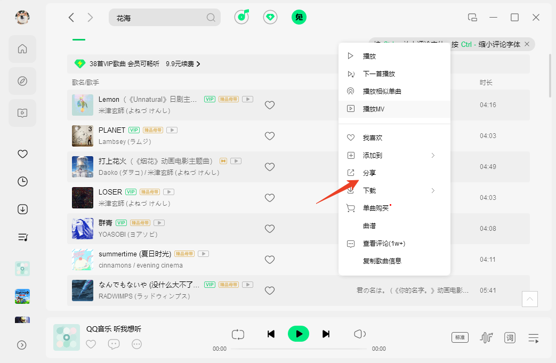Screen dimensions: 556x363
Task: Click the search field containing 花海
Action: coord(165,18)
